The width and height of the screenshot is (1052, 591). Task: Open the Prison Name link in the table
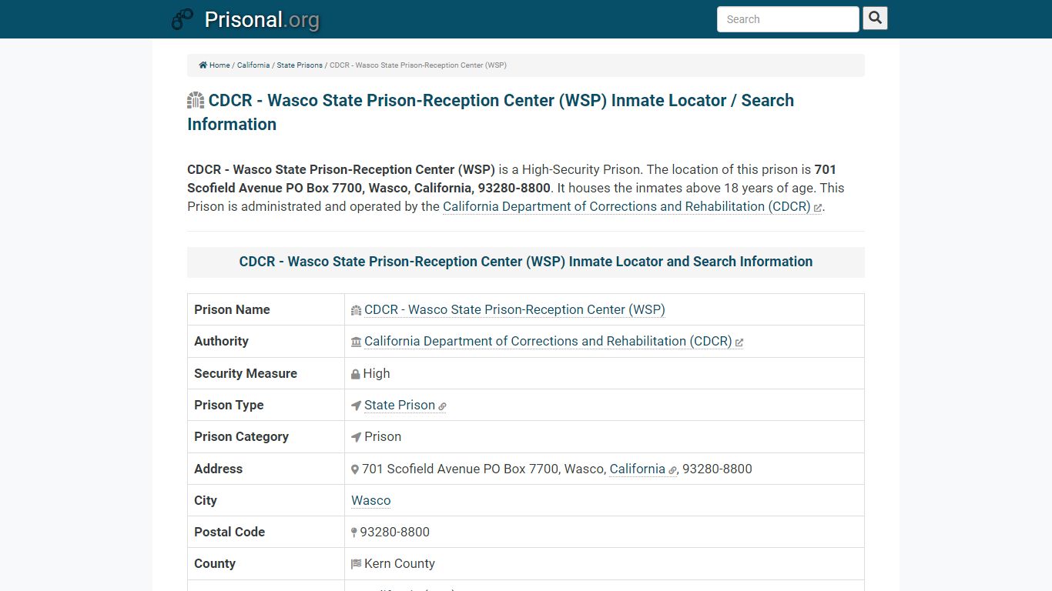[514, 309]
